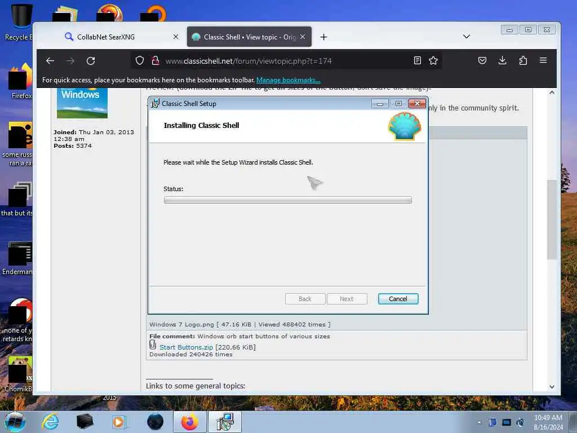Open the Chomik desktop icon

pyautogui.click(x=19, y=374)
